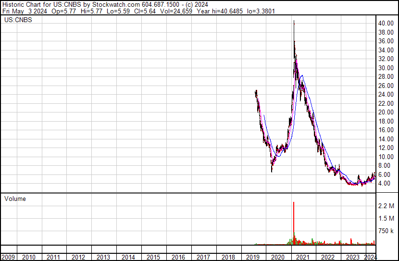The width and height of the screenshot is (399, 261).
Task: Click the 2016 year label on time axis
Action: pyautogui.click(x=178, y=257)
